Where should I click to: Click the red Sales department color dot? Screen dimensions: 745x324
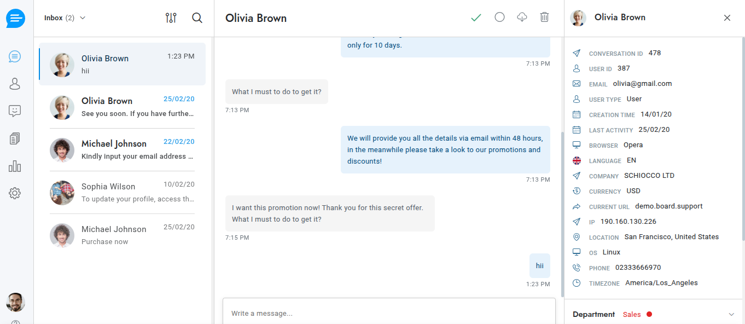[x=649, y=314]
